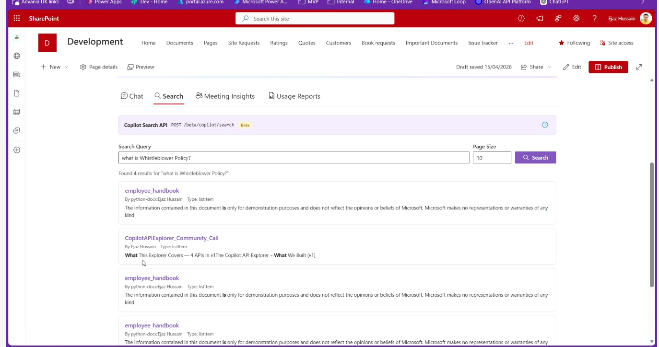Click into the Search Query text field

point(294,158)
